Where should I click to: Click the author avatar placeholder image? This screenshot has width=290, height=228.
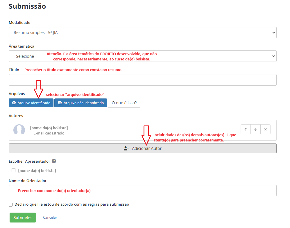click(x=19, y=130)
